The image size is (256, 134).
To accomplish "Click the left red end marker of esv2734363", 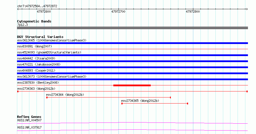I will click(x=18, y=91).
